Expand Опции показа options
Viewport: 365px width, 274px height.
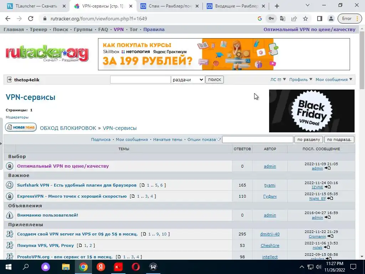[204, 139]
